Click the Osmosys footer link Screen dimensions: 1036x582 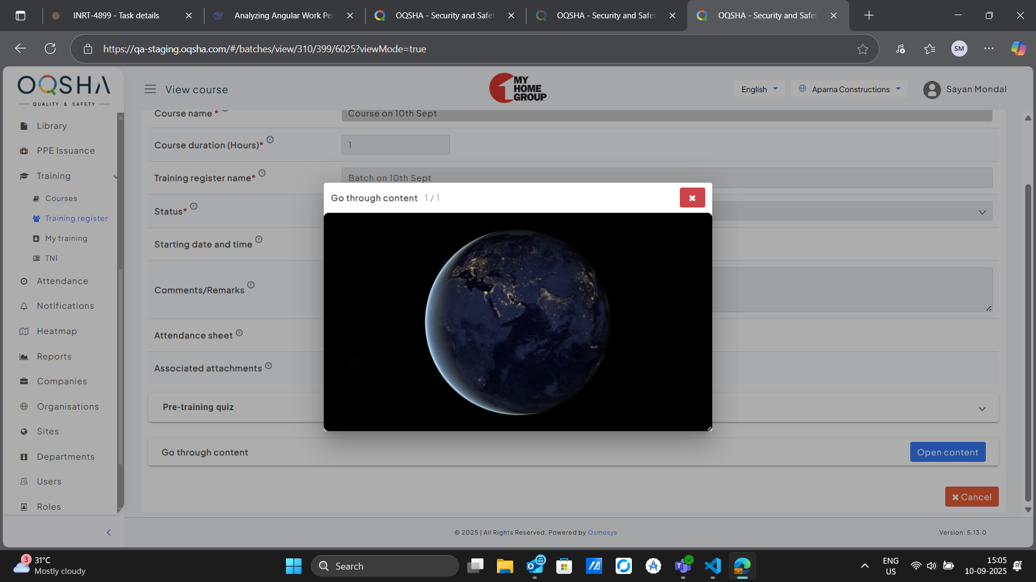tap(602, 532)
